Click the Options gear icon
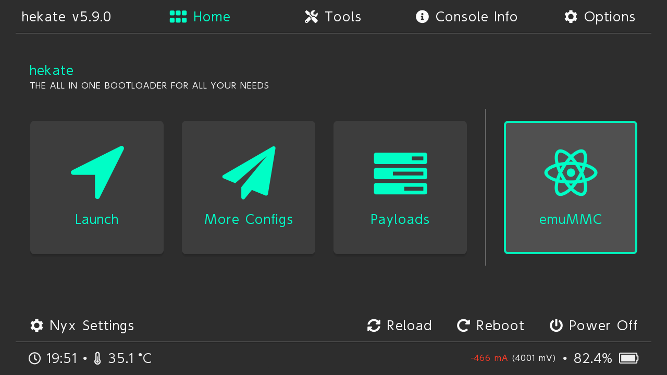Image resolution: width=667 pixels, height=375 pixels. coord(571,17)
